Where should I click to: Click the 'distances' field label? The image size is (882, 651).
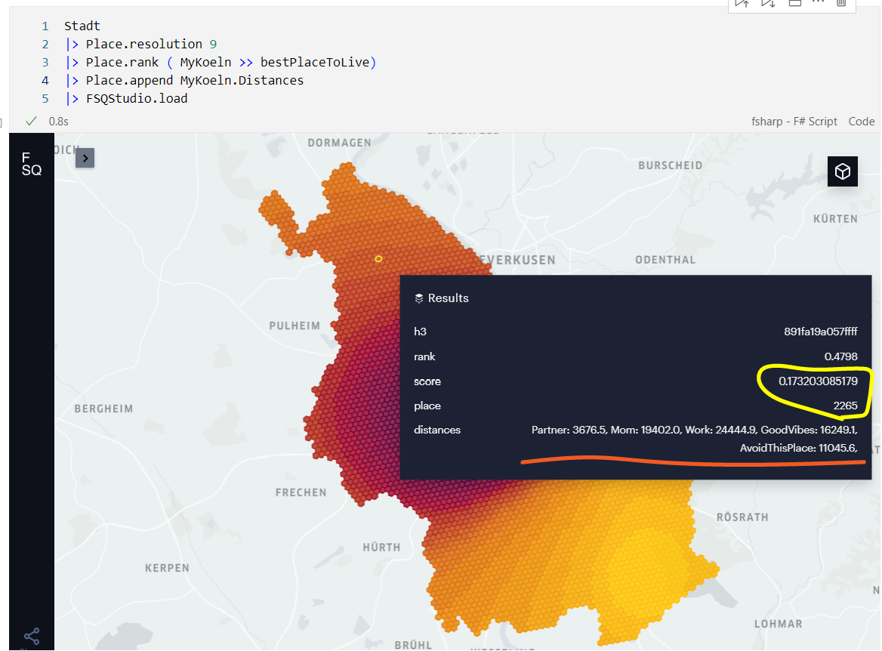437,430
